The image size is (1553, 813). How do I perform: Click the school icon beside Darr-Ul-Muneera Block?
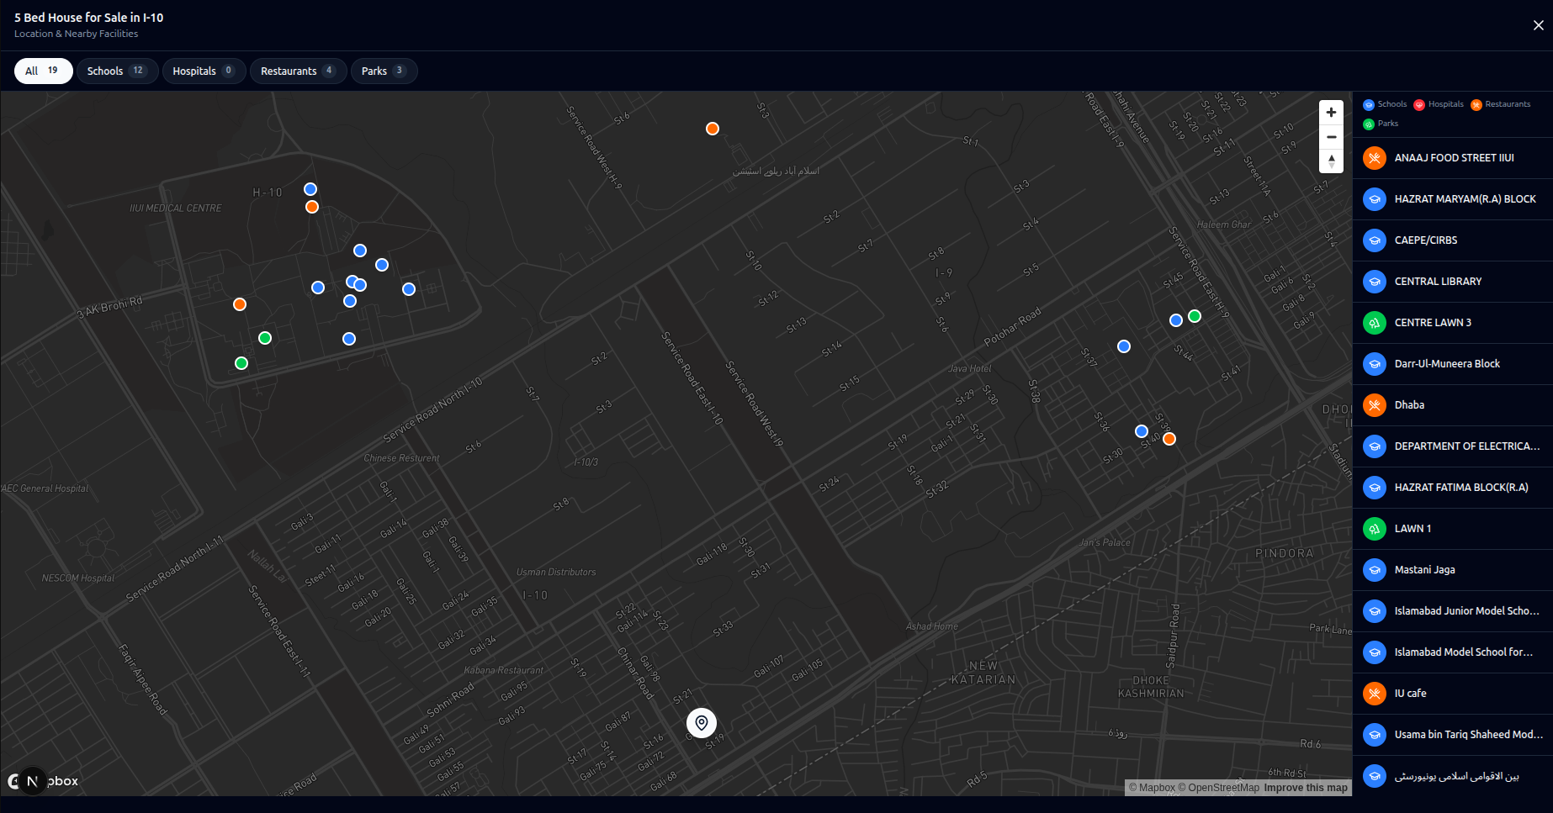1374,364
